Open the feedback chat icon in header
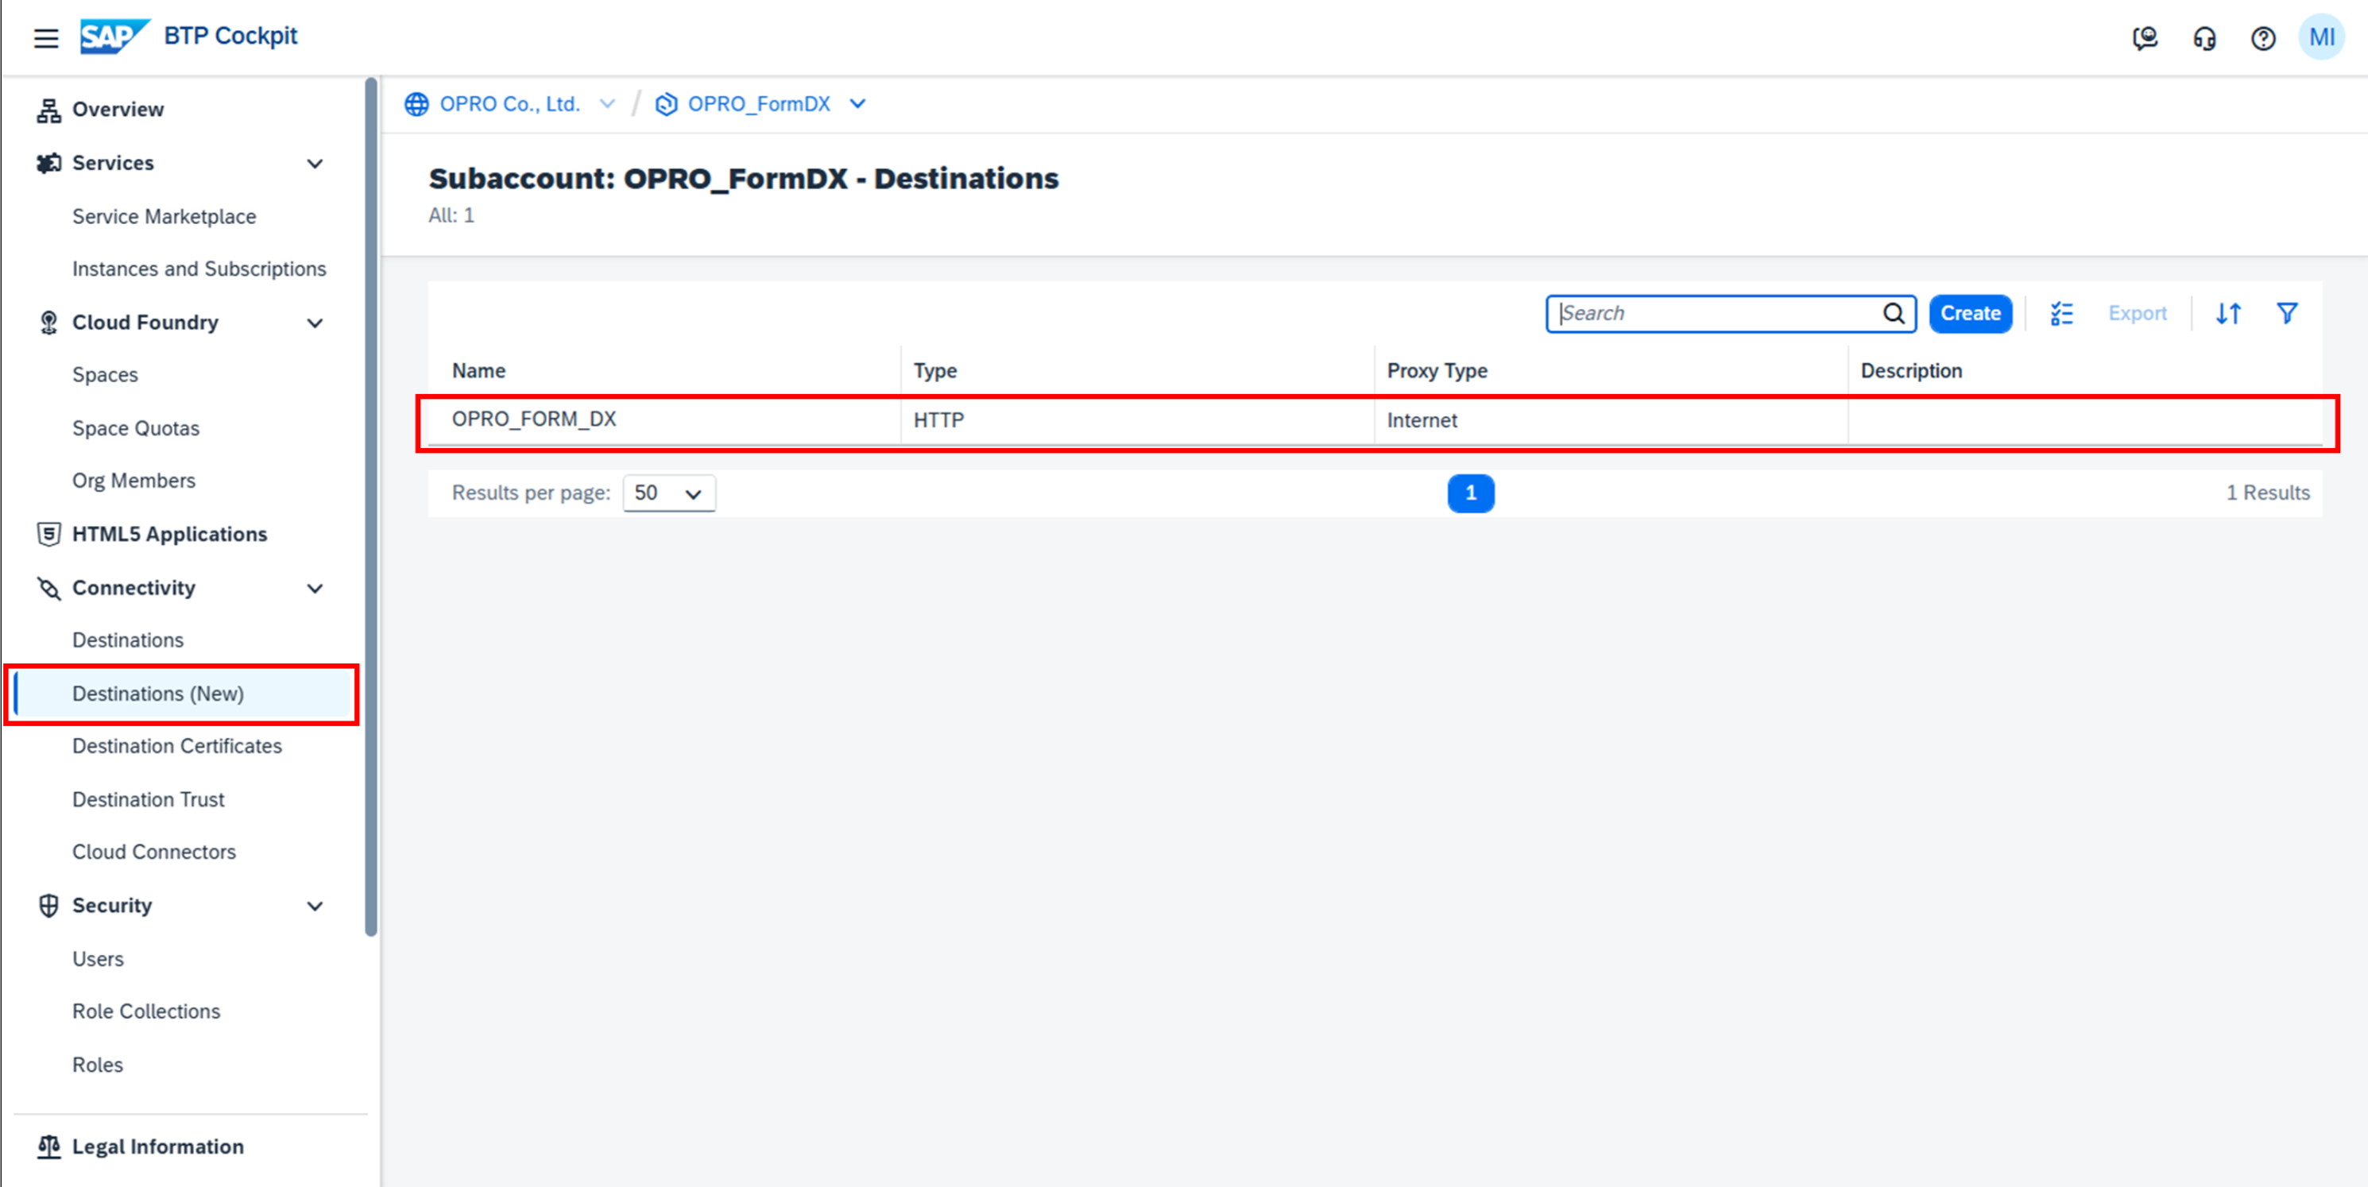The height and width of the screenshot is (1187, 2368). point(2145,37)
